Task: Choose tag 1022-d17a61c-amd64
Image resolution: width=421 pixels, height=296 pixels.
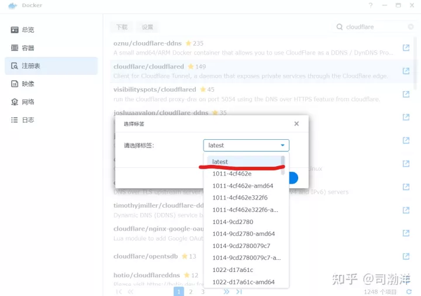Action: [x=244, y=282]
